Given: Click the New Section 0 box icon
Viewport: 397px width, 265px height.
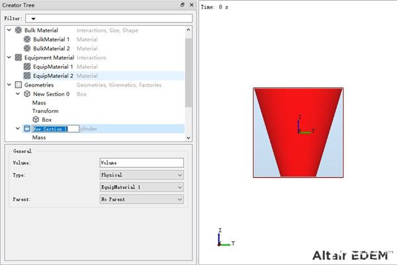Looking at the screenshot, I should click(27, 94).
